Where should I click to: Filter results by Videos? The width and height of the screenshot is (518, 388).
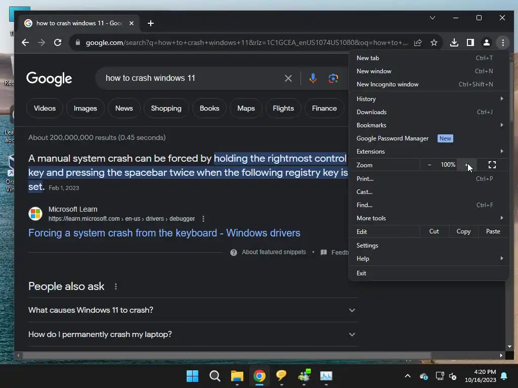(x=45, y=108)
